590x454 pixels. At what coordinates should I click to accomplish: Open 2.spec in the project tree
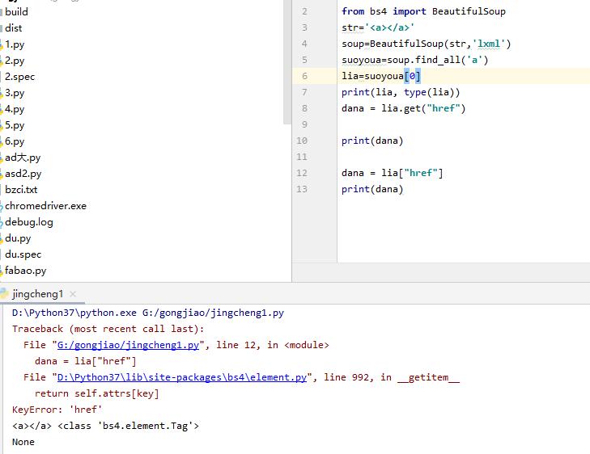click(19, 77)
